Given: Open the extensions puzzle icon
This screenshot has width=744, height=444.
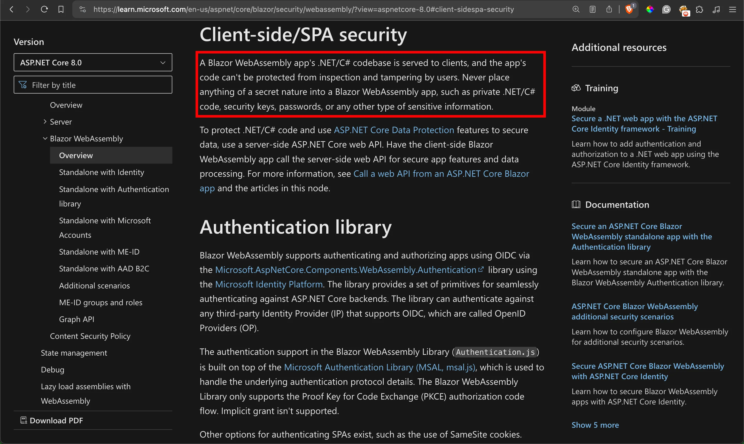Looking at the screenshot, I should click(700, 10).
